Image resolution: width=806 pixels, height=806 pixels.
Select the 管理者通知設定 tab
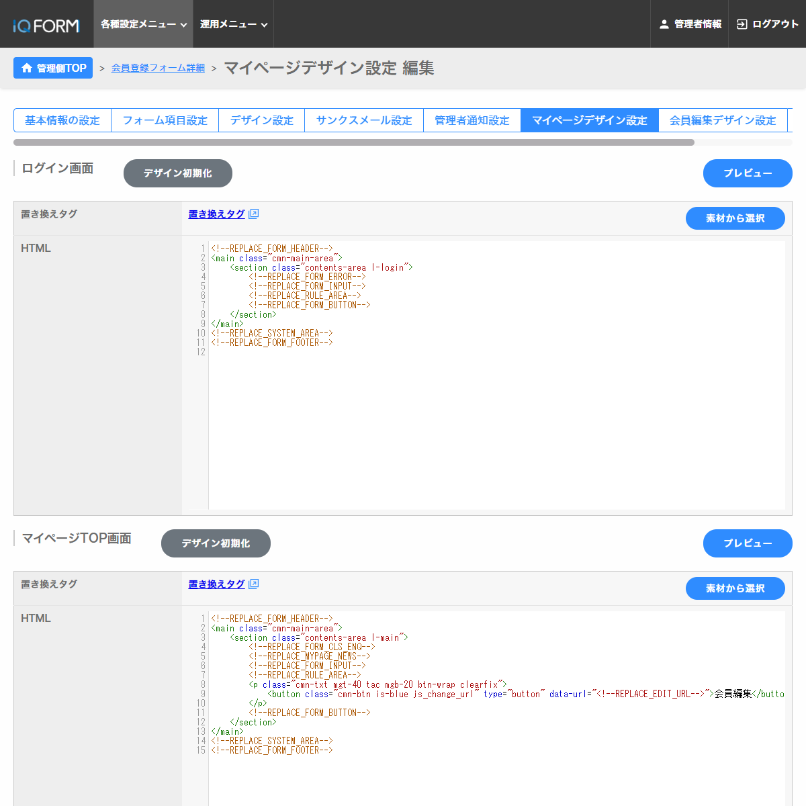coord(472,120)
